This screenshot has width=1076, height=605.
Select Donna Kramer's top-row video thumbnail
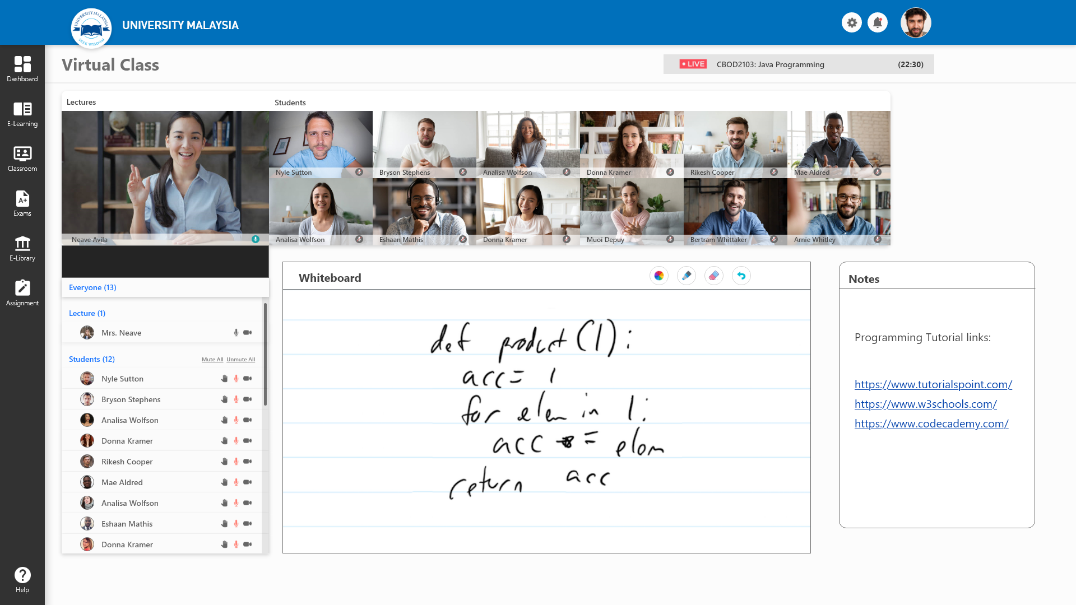coord(632,144)
